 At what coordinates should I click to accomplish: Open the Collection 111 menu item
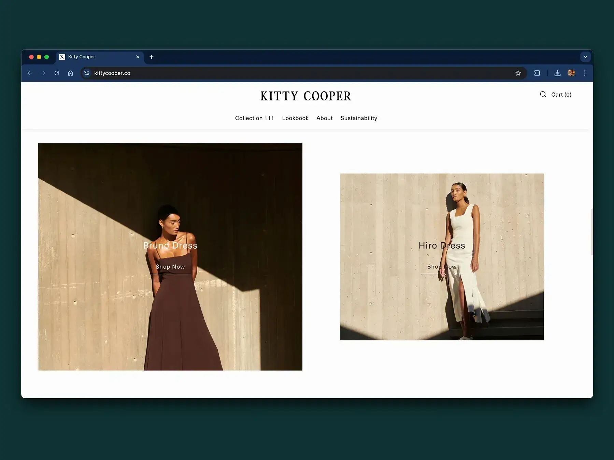[255, 118]
